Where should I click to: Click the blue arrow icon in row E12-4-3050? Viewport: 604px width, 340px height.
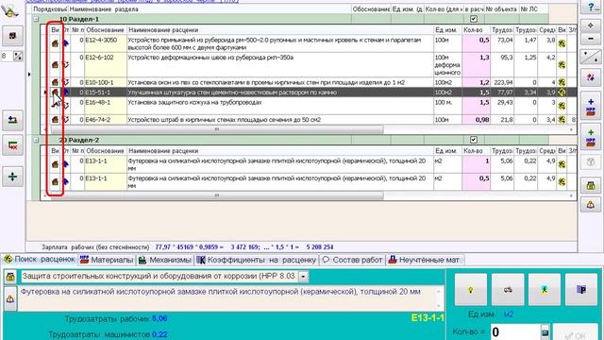[65, 43]
